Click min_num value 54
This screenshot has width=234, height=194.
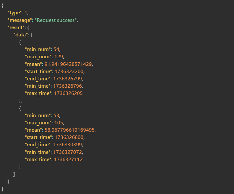(56, 49)
